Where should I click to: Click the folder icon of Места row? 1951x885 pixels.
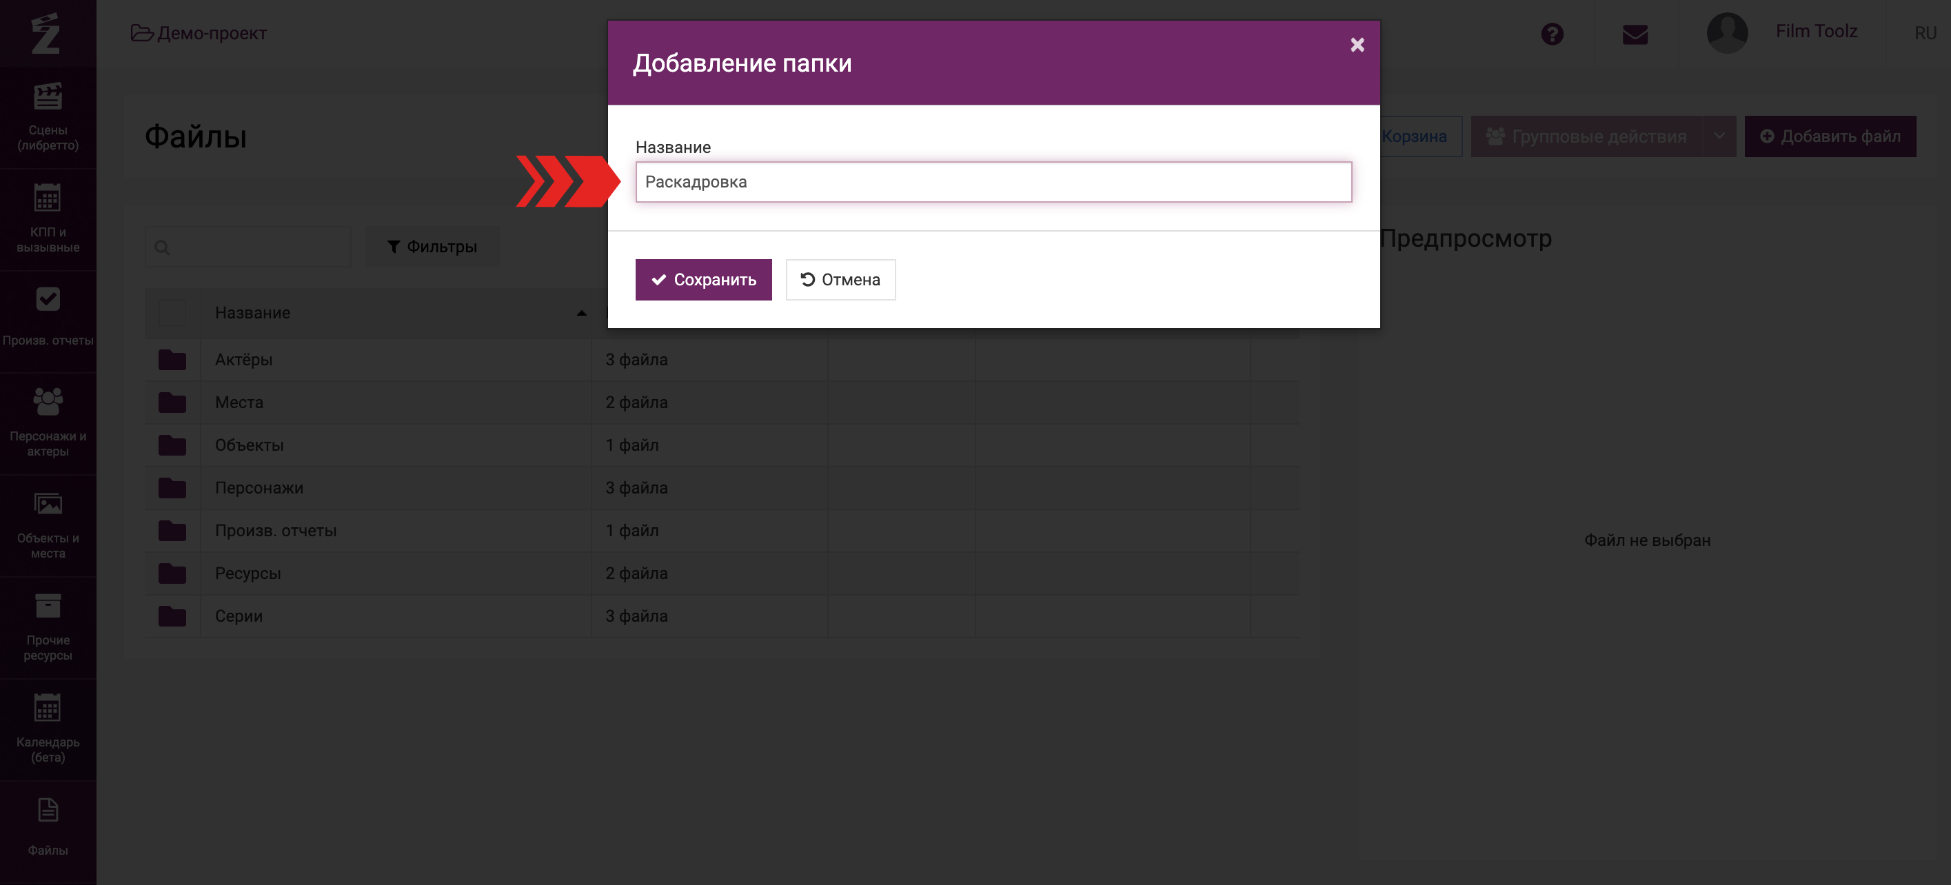[x=172, y=403]
